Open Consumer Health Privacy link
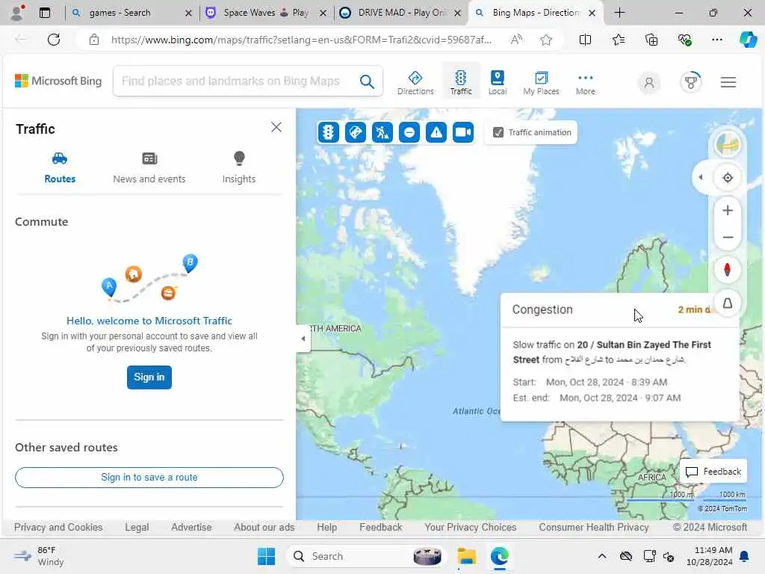The height and width of the screenshot is (574, 765). point(593,527)
